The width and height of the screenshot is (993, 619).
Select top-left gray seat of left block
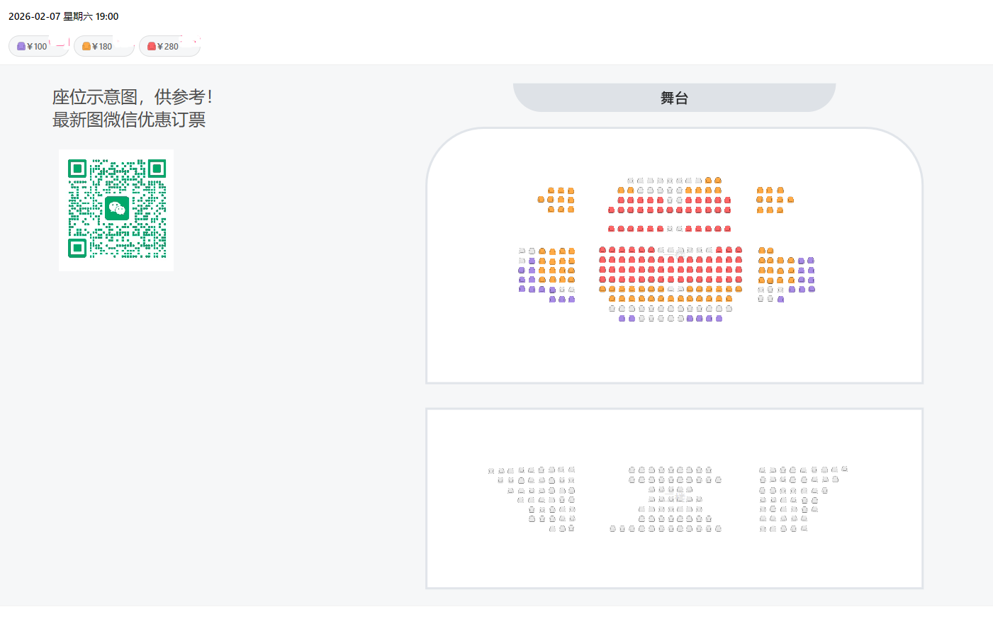tap(522, 251)
